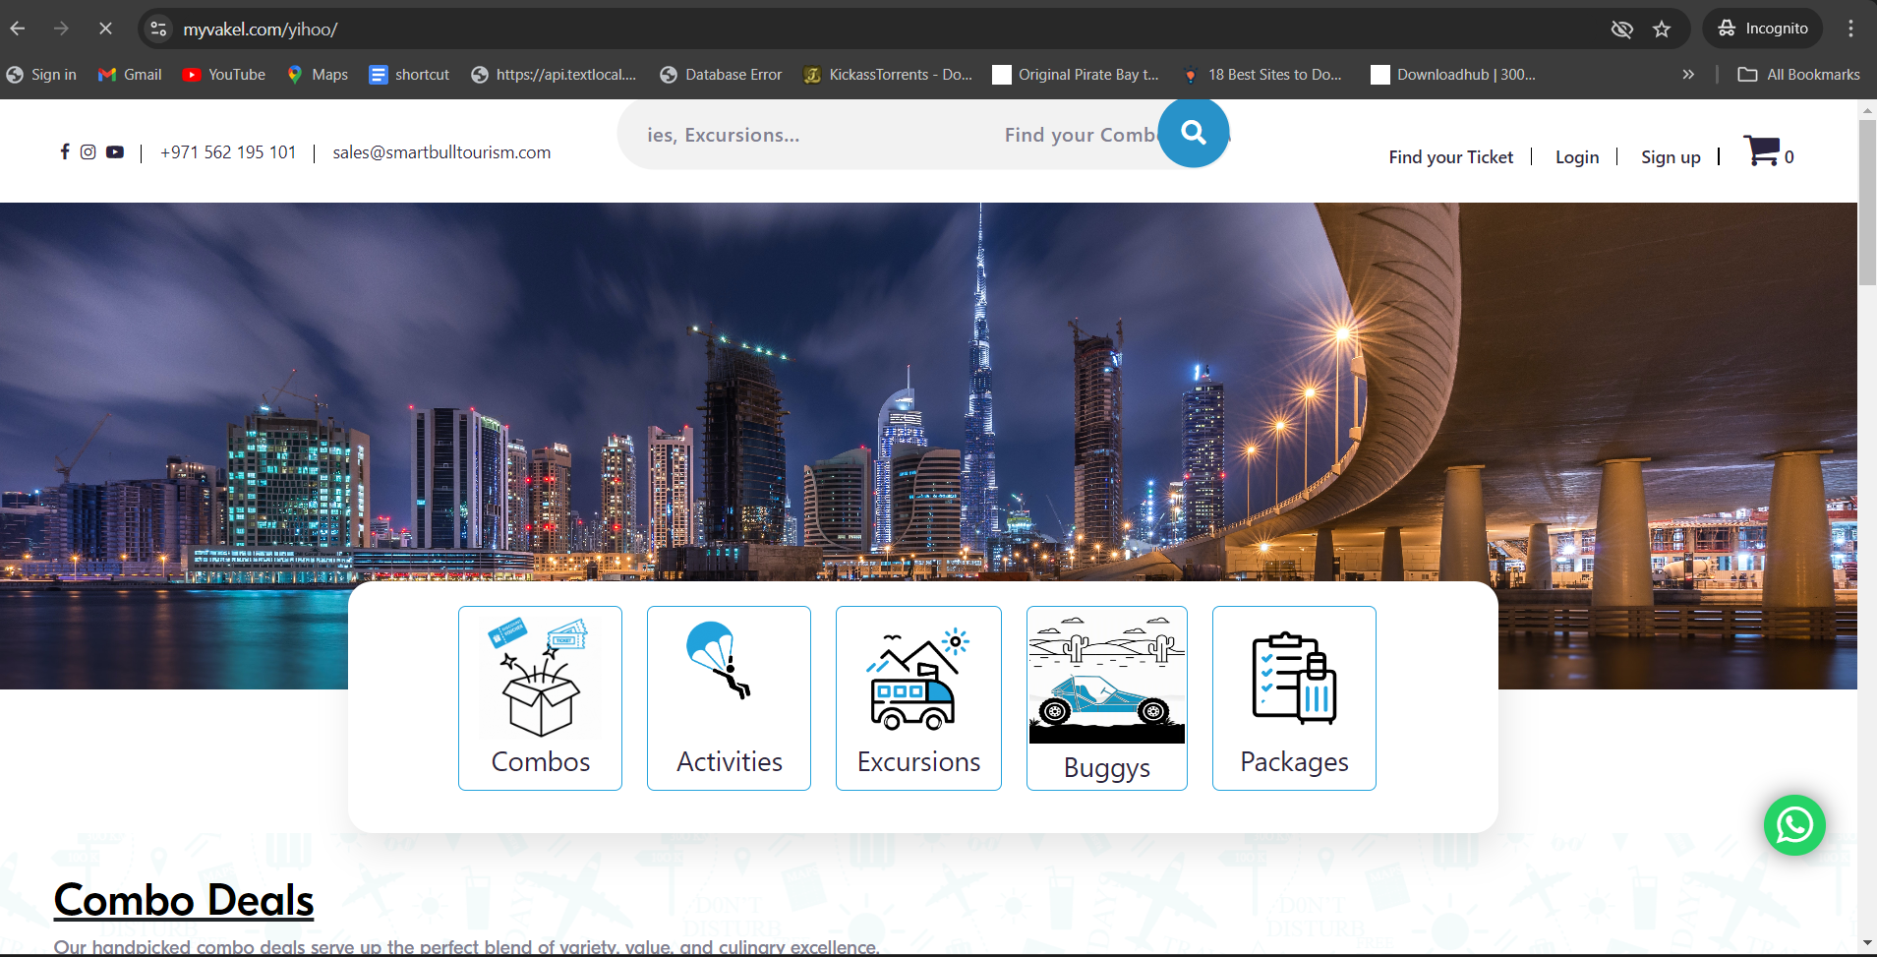1877x957 pixels.
Task: Click the blue search magnifier button
Action: [x=1193, y=133]
